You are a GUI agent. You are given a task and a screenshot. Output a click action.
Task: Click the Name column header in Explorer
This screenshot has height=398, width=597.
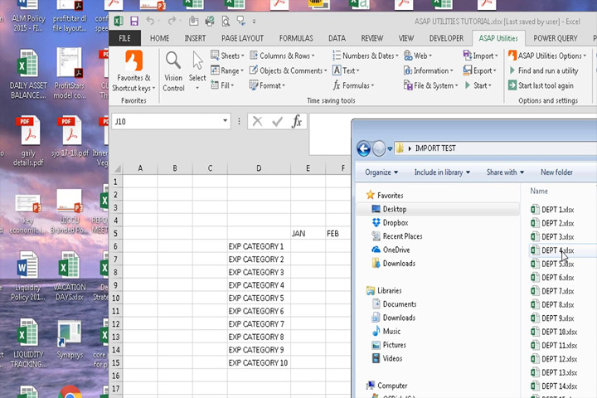pos(539,192)
